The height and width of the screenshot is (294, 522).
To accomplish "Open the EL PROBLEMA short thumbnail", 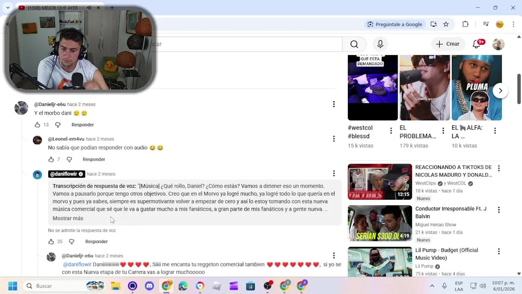I will click(425, 88).
